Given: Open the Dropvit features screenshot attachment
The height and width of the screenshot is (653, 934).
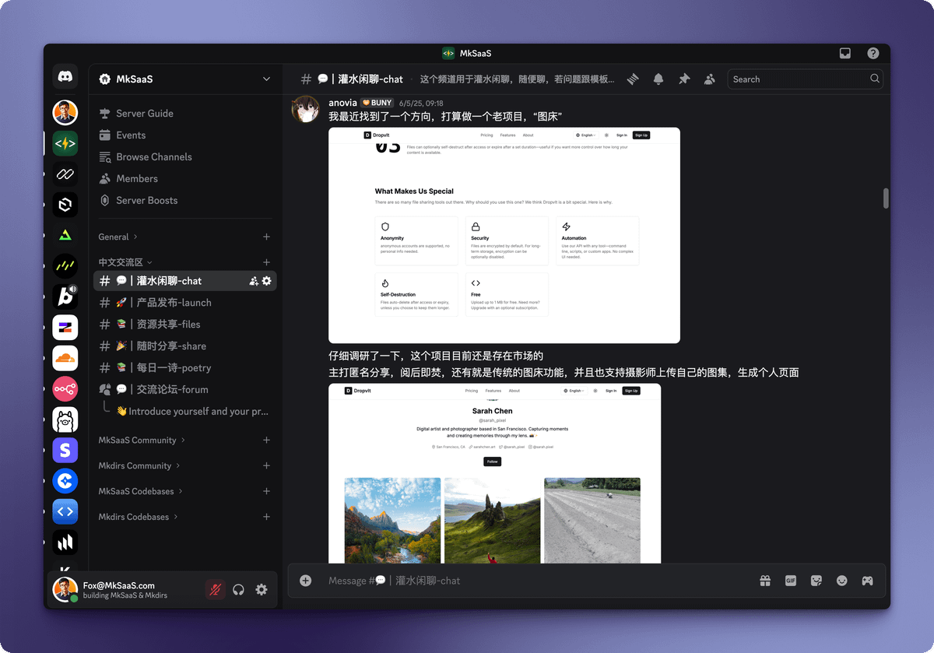Looking at the screenshot, I should tap(504, 235).
